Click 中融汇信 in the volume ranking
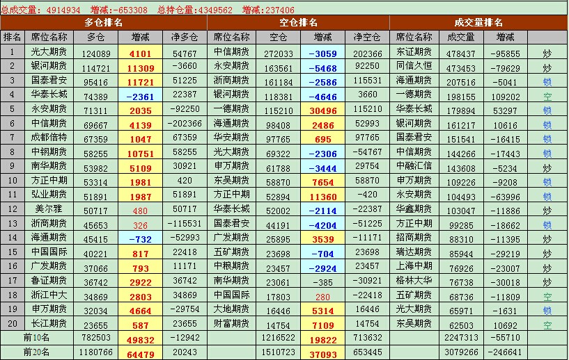Viewport: 569px width, 360px height. (x=414, y=166)
